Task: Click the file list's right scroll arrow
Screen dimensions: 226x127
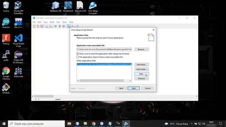Action: (130, 80)
